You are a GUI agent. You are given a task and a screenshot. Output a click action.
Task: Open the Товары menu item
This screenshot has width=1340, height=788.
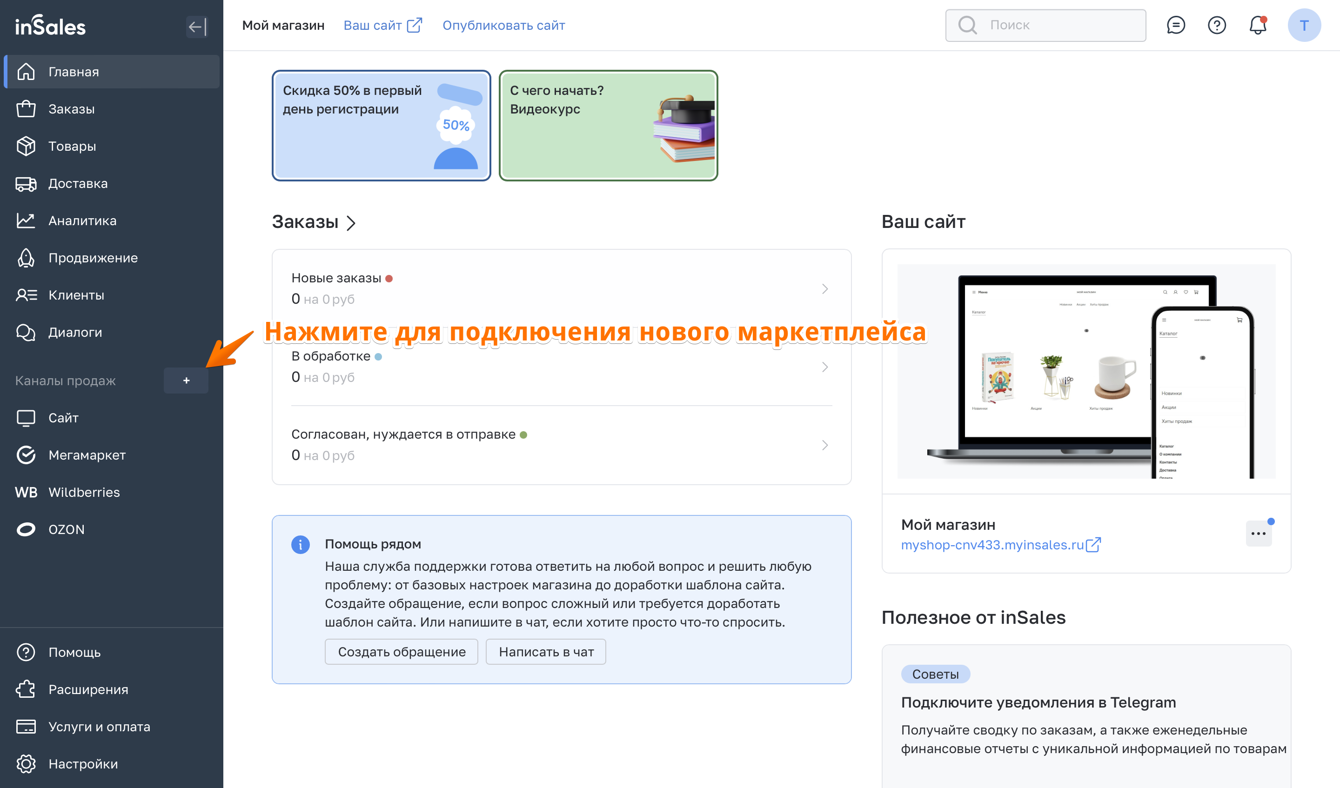pos(72,146)
